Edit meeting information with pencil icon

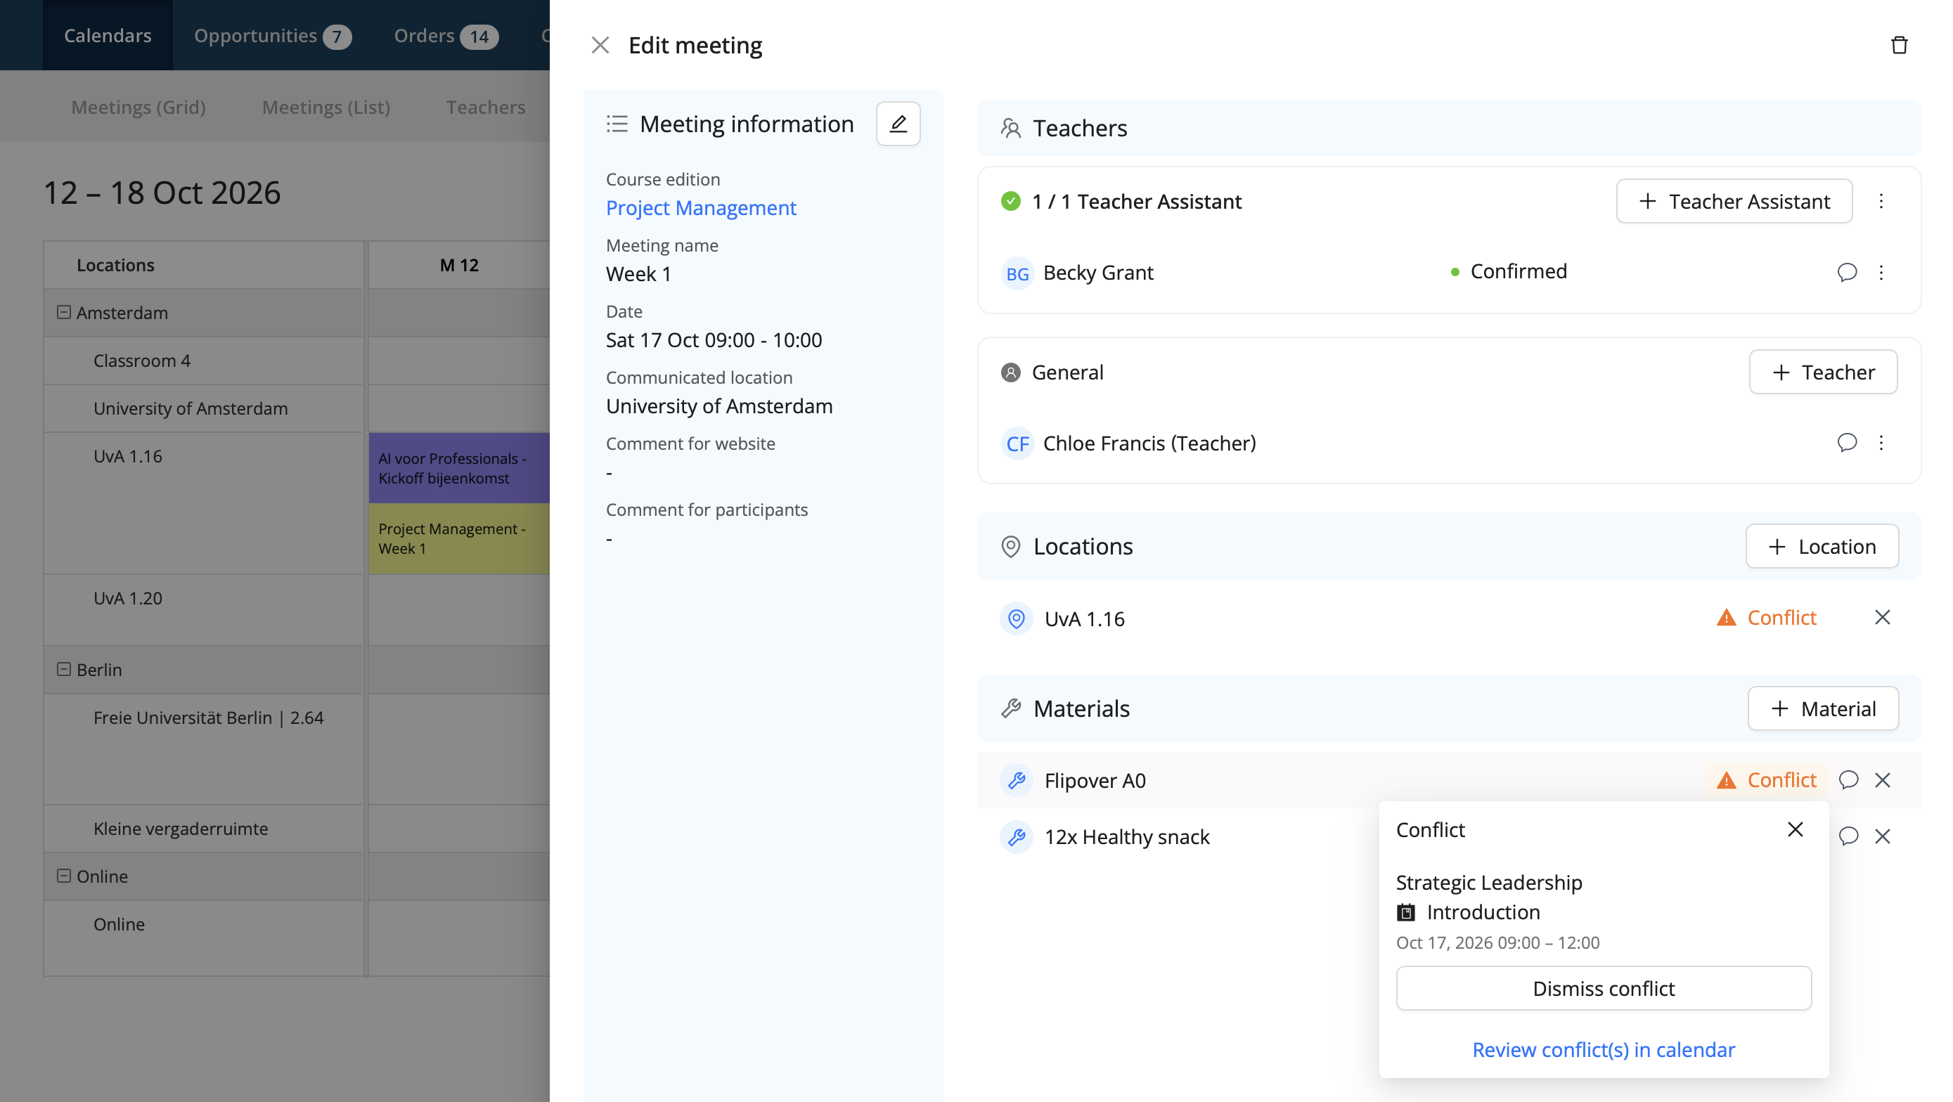(898, 124)
